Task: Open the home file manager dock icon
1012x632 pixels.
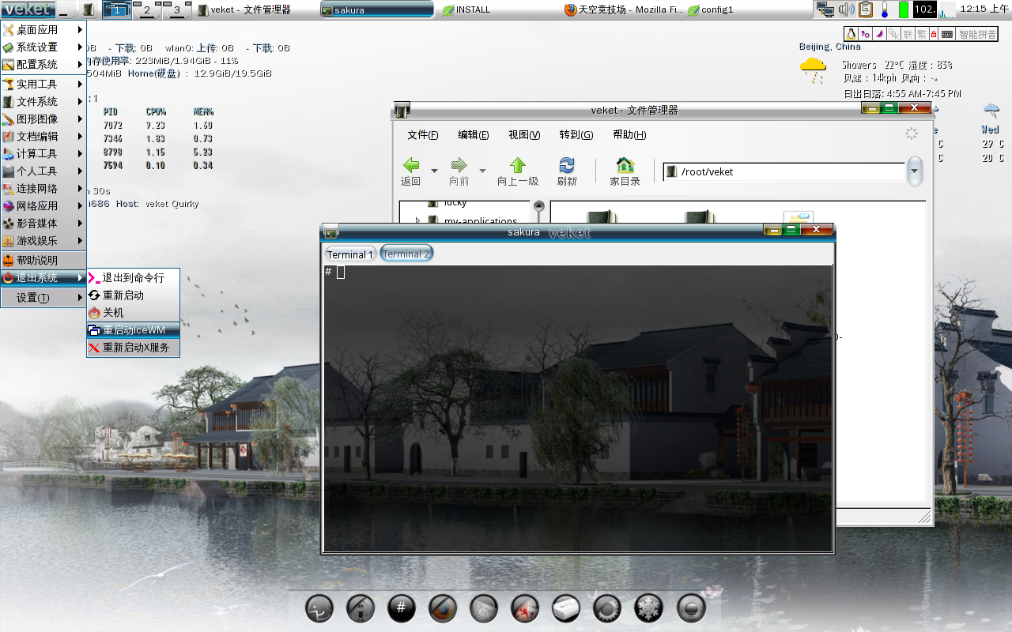Action: [x=361, y=608]
